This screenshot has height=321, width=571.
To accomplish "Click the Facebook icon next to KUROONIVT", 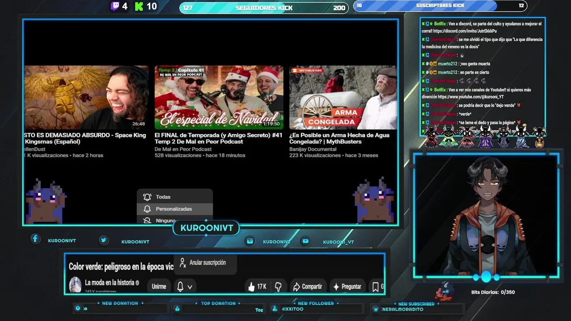I will click(x=35, y=239).
